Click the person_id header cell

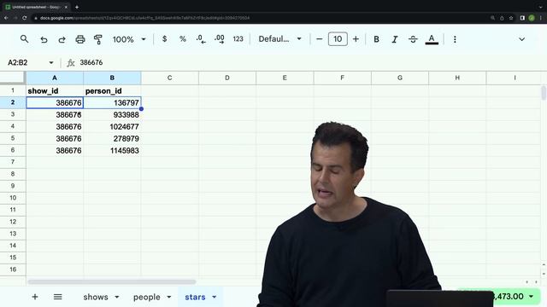pyautogui.click(x=112, y=91)
